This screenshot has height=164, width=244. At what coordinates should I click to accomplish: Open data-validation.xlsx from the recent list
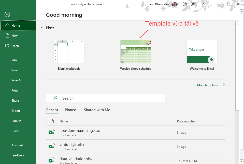[135, 159]
